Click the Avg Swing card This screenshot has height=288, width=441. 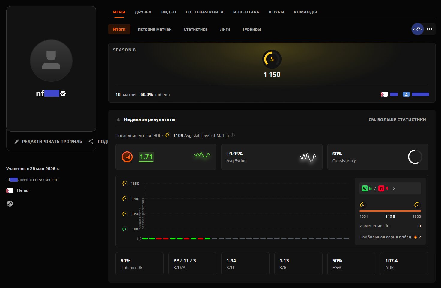point(272,157)
